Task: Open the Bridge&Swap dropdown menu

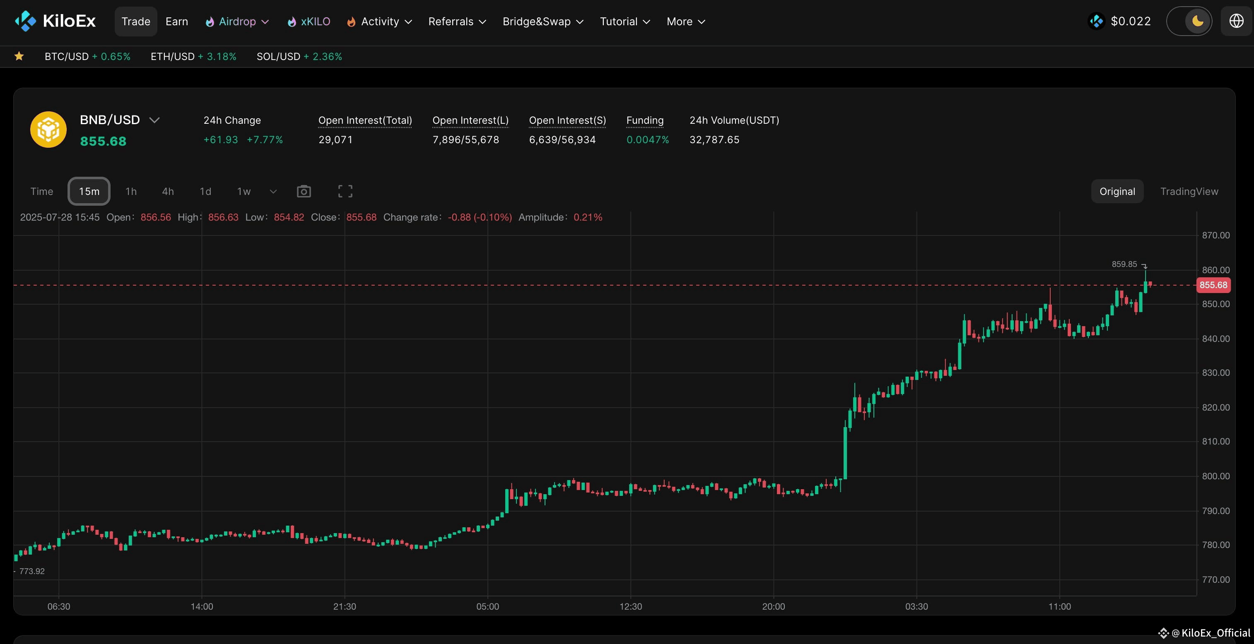Action: (x=543, y=22)
